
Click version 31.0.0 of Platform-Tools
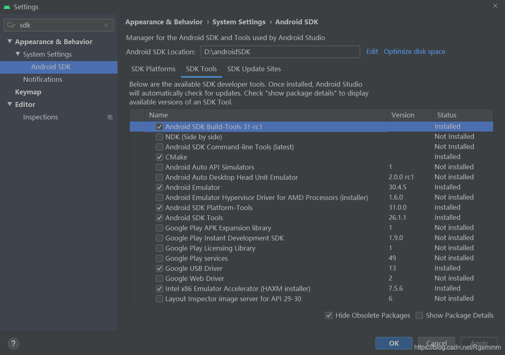[x=398, y=208]
